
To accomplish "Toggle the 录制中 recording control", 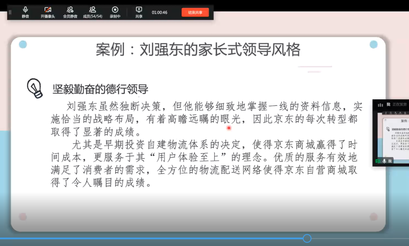I will coord(115,10).
